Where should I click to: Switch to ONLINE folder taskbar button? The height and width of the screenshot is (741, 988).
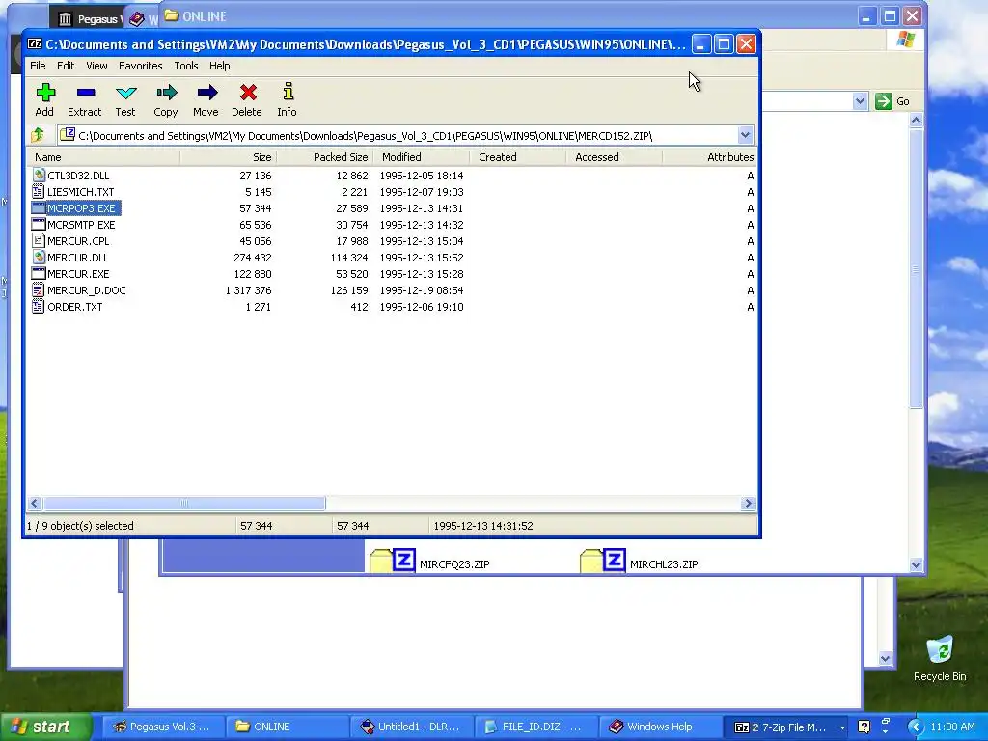coord(287,727)
